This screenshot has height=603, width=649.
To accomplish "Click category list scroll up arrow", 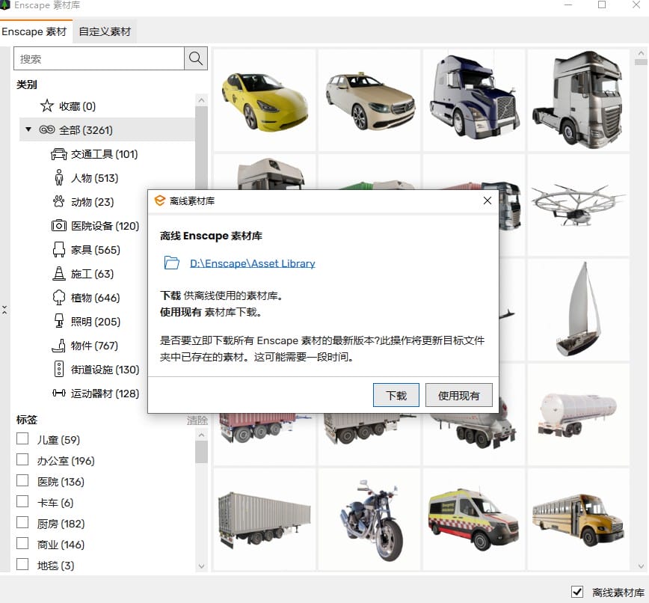I will (x=201, y=100).
